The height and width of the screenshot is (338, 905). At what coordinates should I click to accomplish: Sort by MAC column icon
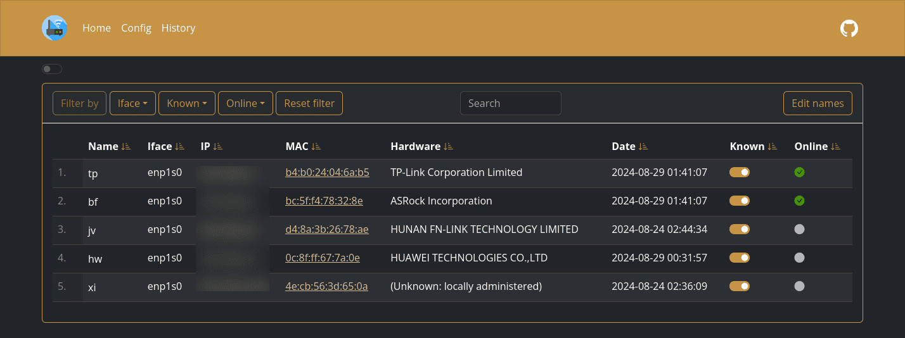316,146
